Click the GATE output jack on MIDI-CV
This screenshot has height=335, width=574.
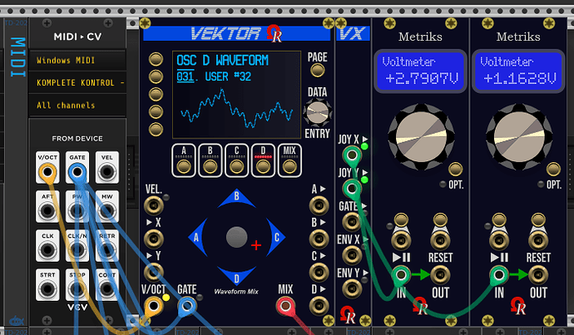point(77,171)
